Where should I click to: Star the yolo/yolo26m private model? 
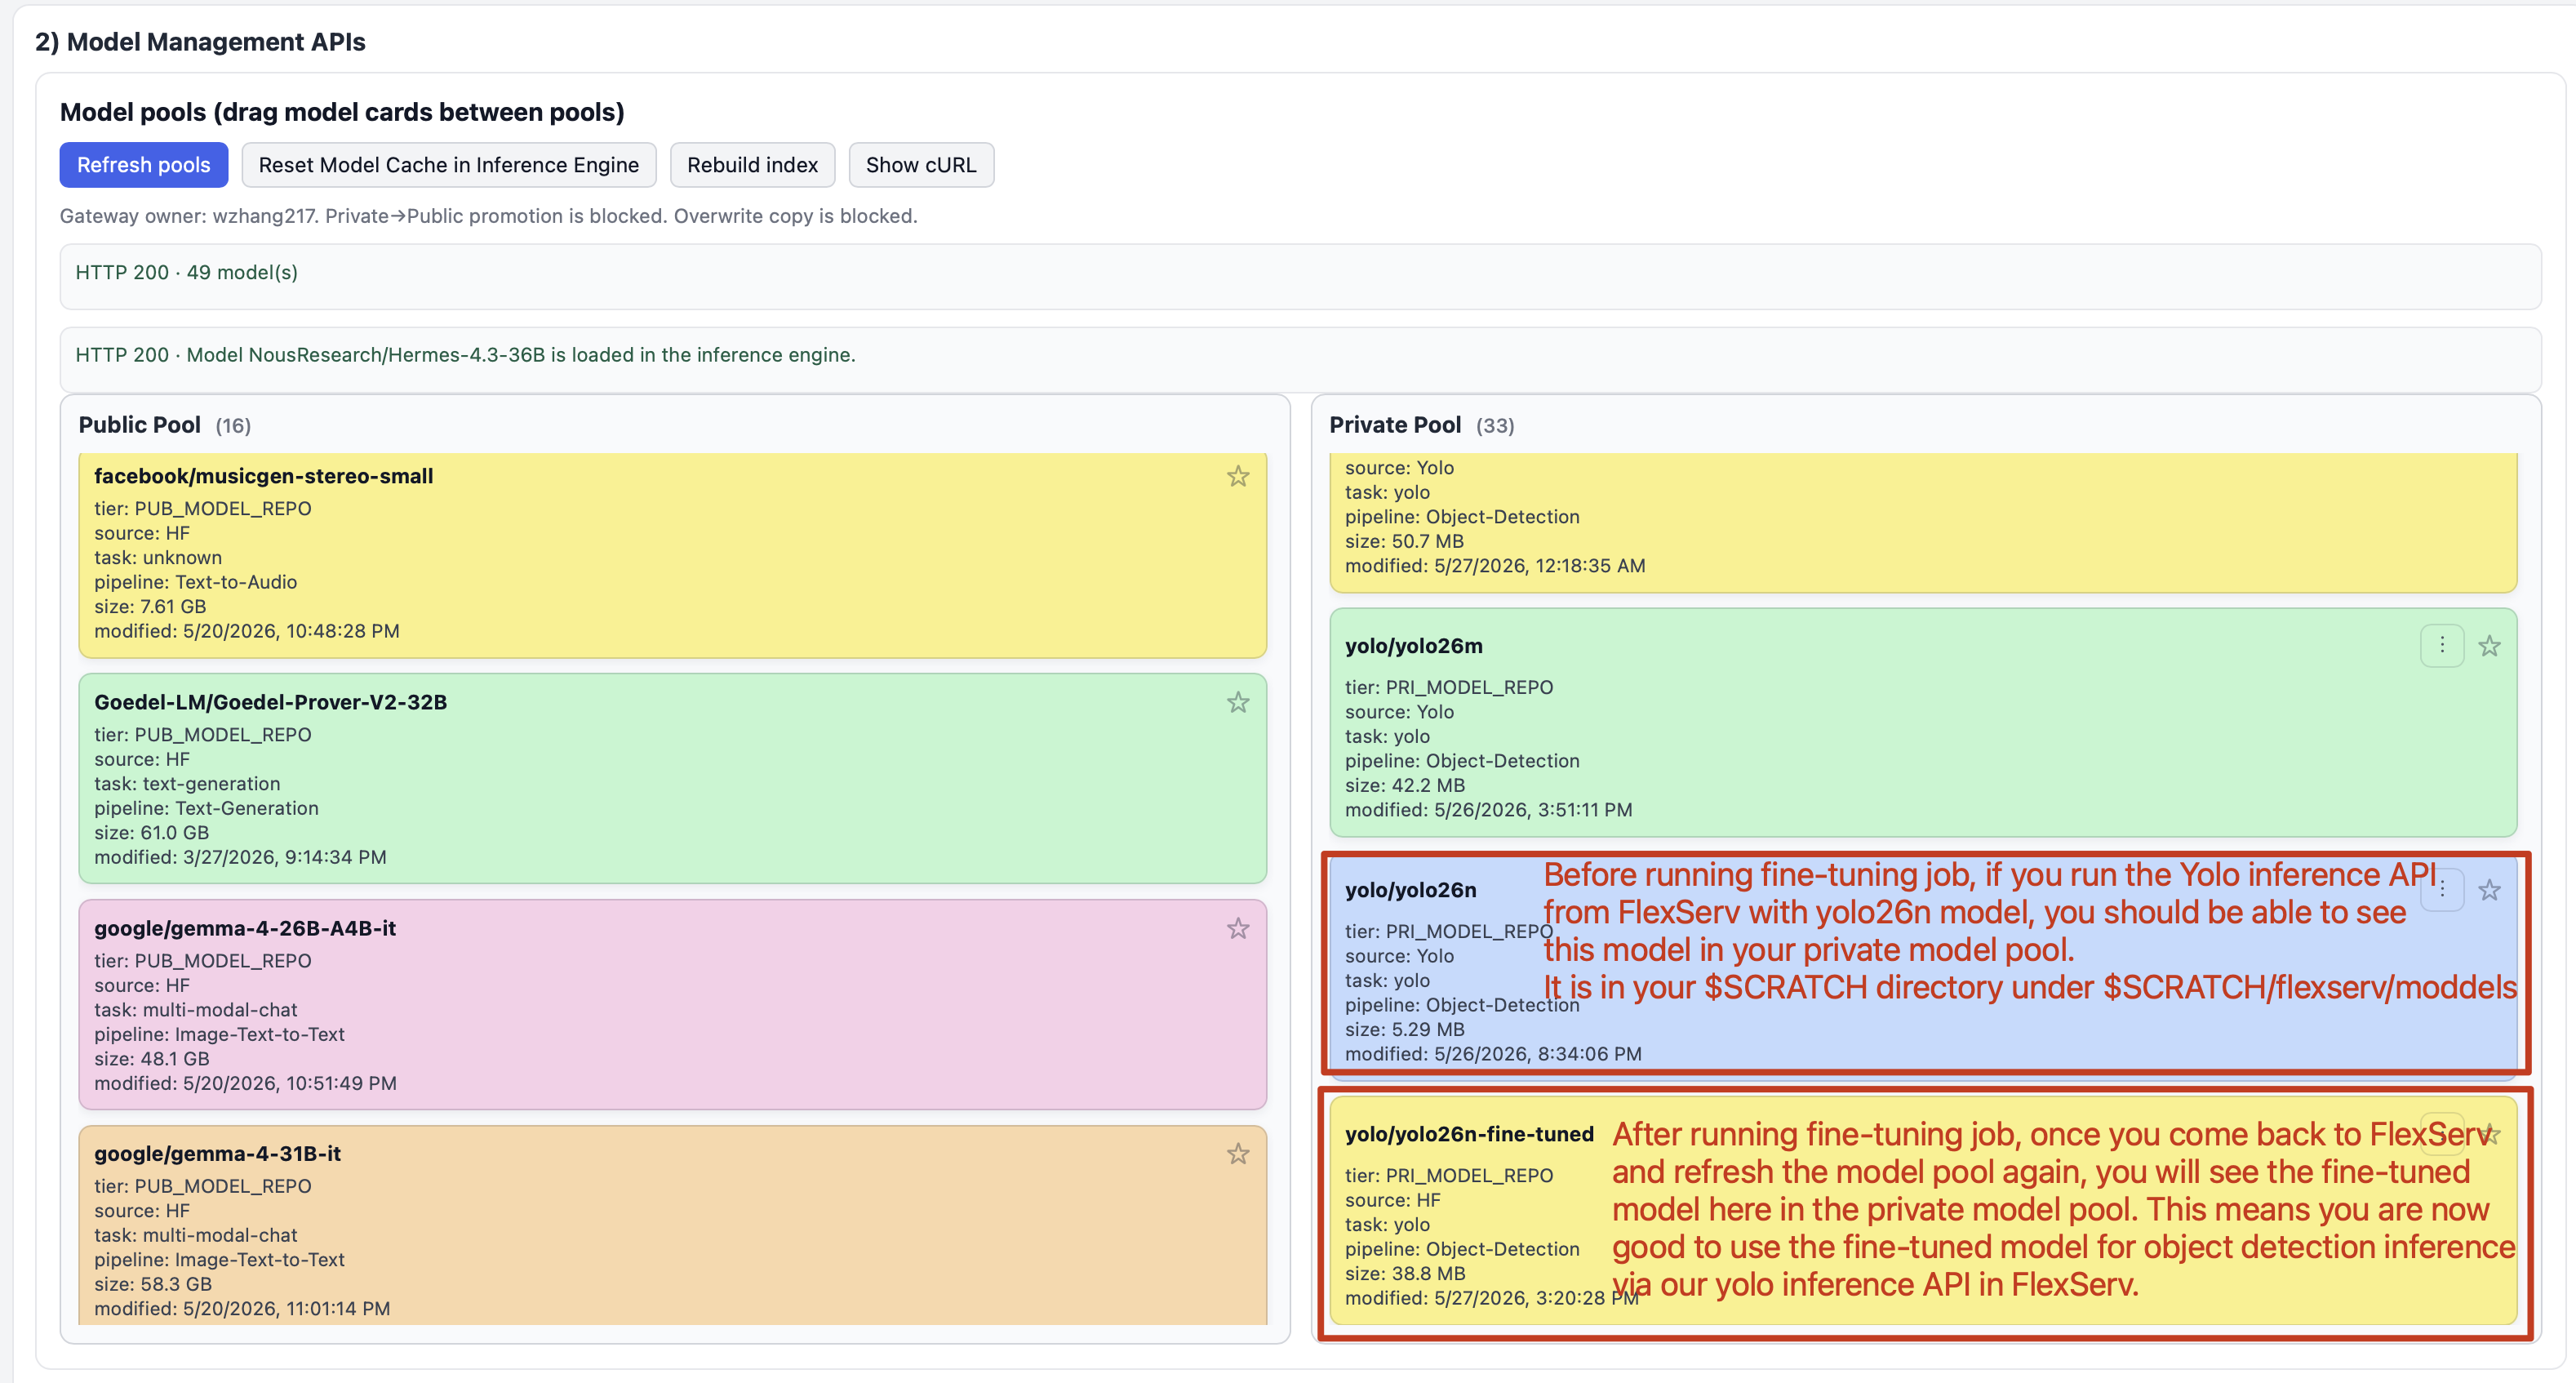coord(2489,646)
